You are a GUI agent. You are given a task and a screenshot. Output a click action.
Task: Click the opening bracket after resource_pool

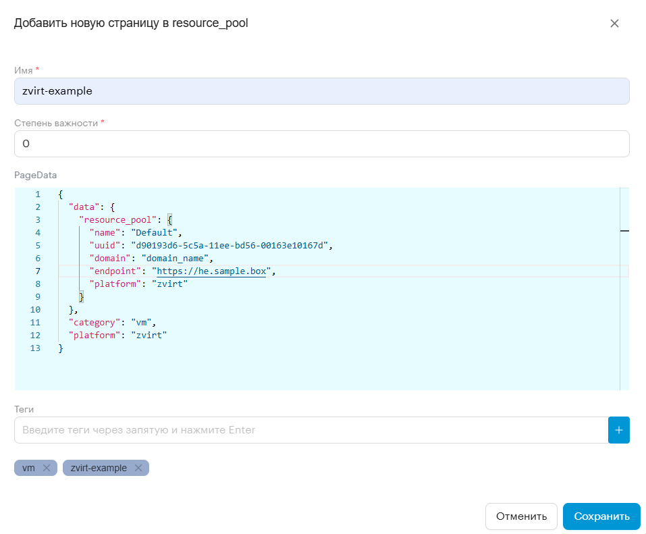pyautogui.click(x=169, y=220)
